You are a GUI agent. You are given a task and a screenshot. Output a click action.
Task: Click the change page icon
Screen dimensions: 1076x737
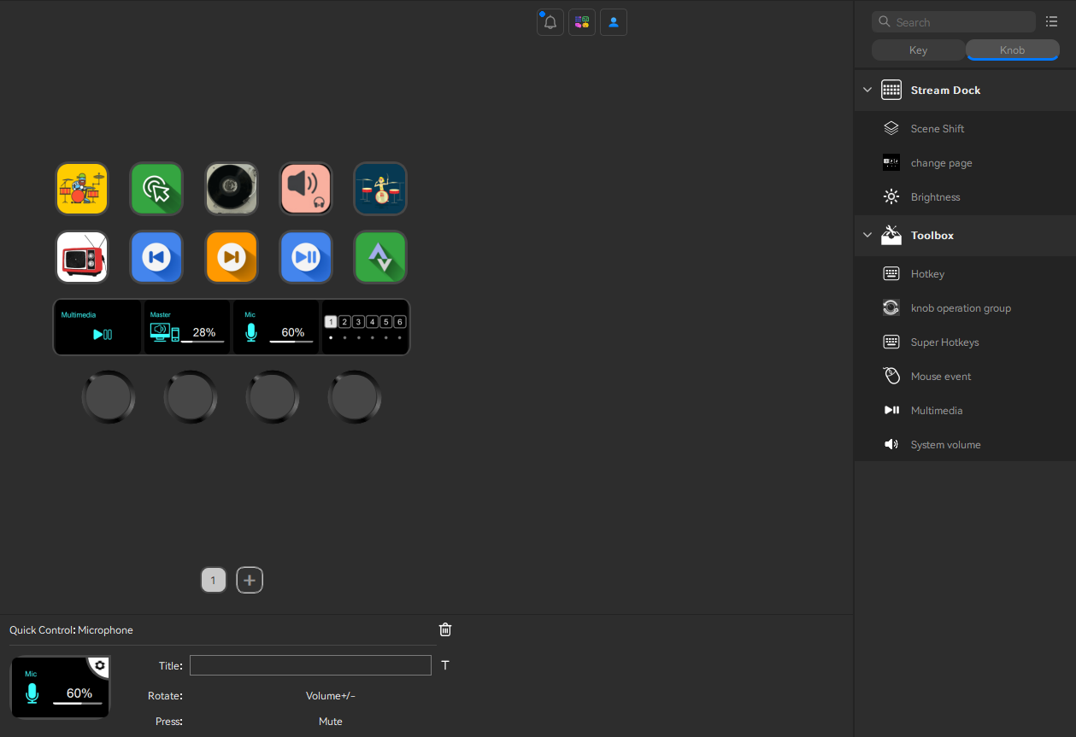(x=891, y=162)
